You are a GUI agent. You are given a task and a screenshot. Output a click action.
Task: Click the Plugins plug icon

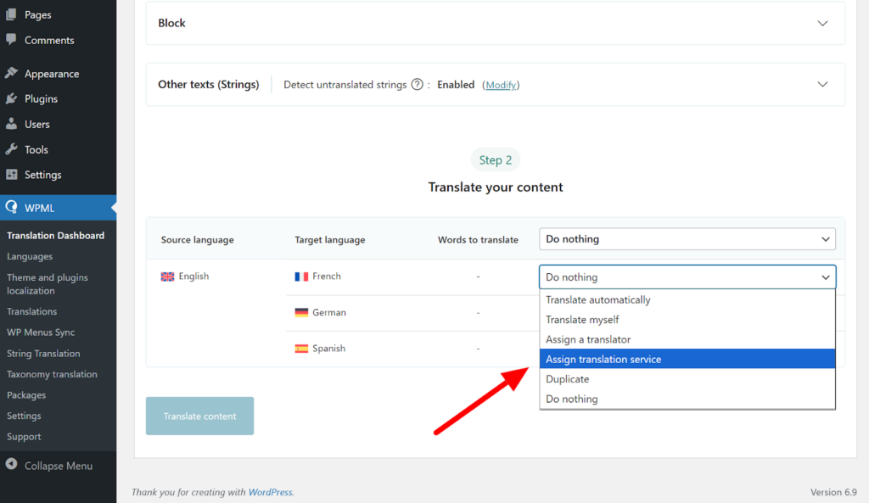(11, 98)
